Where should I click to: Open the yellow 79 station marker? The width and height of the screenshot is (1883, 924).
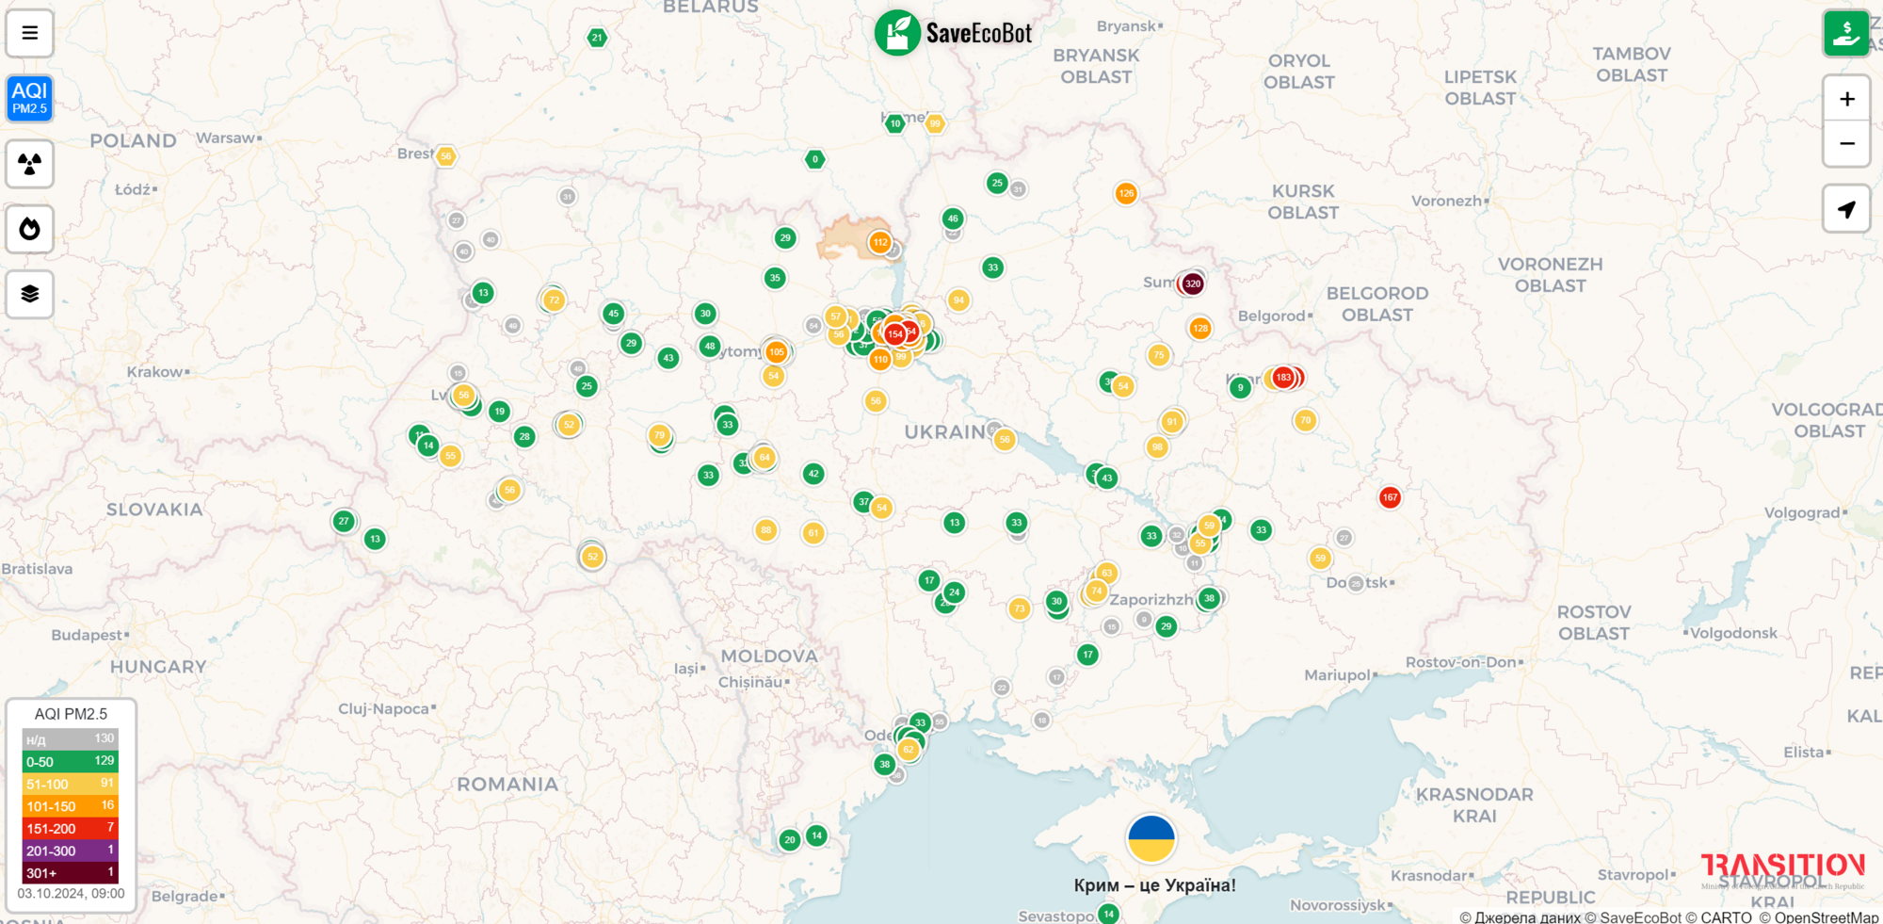(659, 435)
